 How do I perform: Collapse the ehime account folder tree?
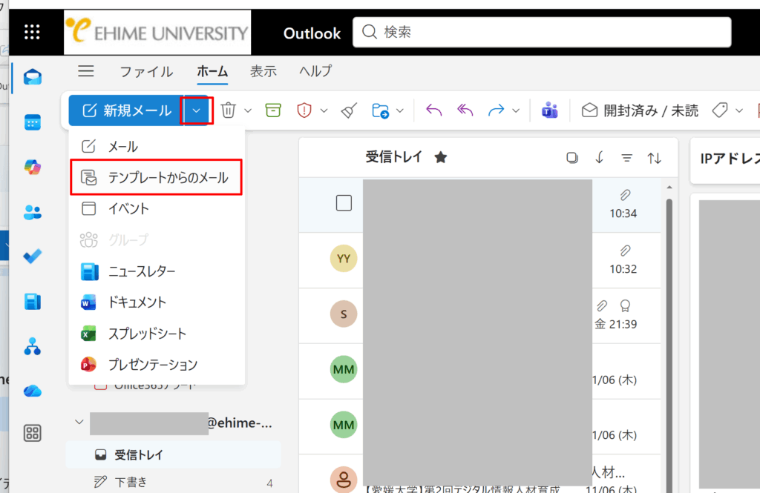[79, 423]
